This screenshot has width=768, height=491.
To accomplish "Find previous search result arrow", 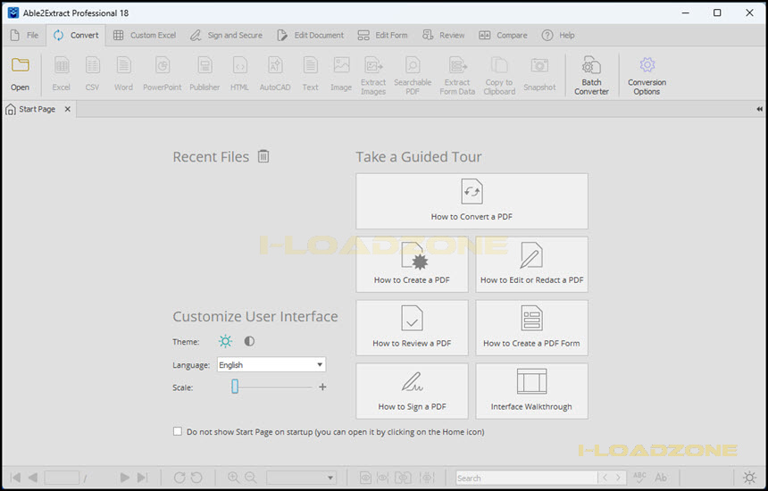I will [x=605, y=478].
